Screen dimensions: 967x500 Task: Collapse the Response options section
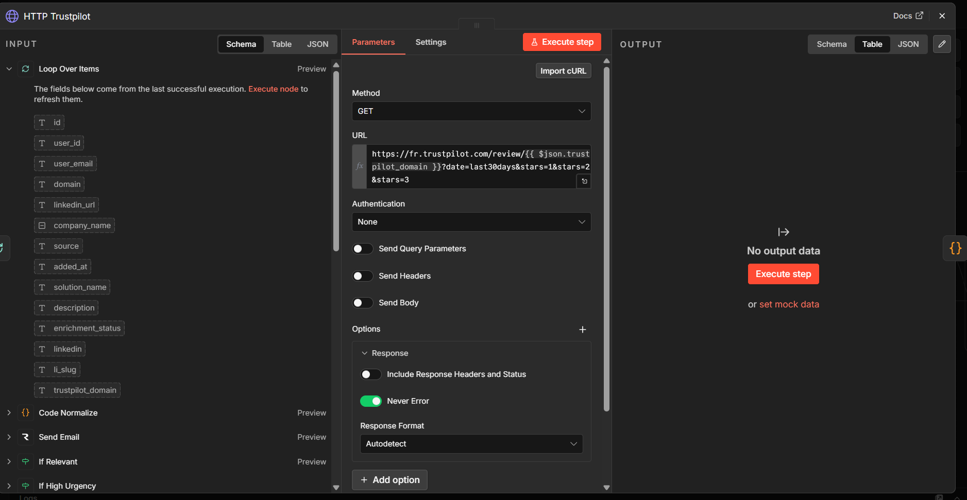364,353
